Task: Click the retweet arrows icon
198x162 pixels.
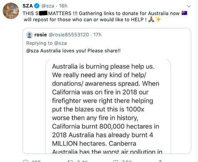Action: (70, 161)
